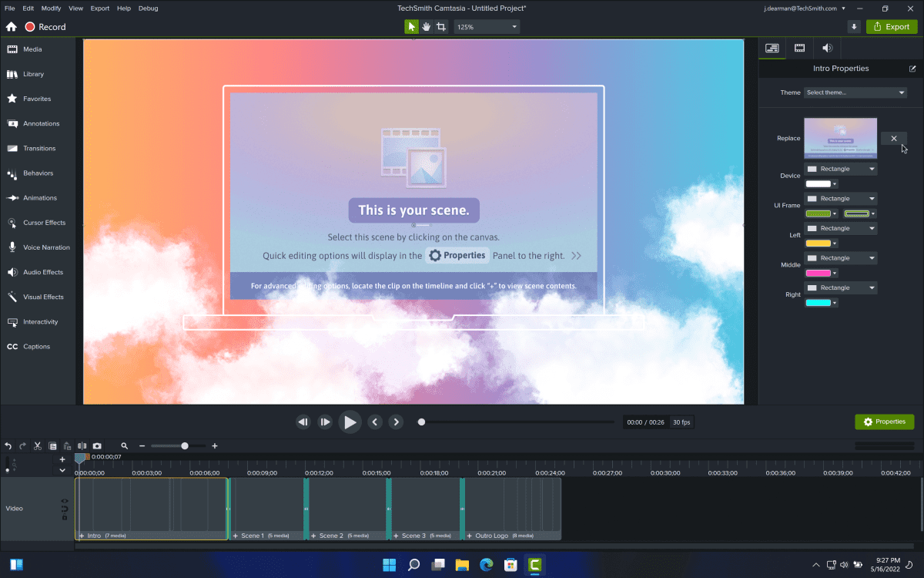Take a snapshot with the camera icon

(97, 446)
